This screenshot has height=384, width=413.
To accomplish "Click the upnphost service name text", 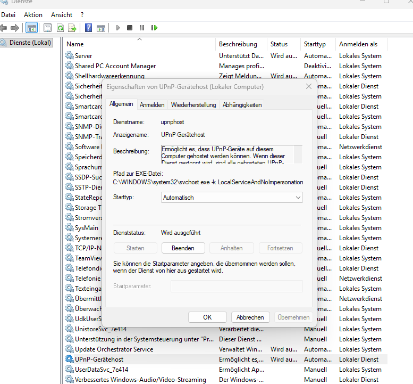I will [173, 122].
